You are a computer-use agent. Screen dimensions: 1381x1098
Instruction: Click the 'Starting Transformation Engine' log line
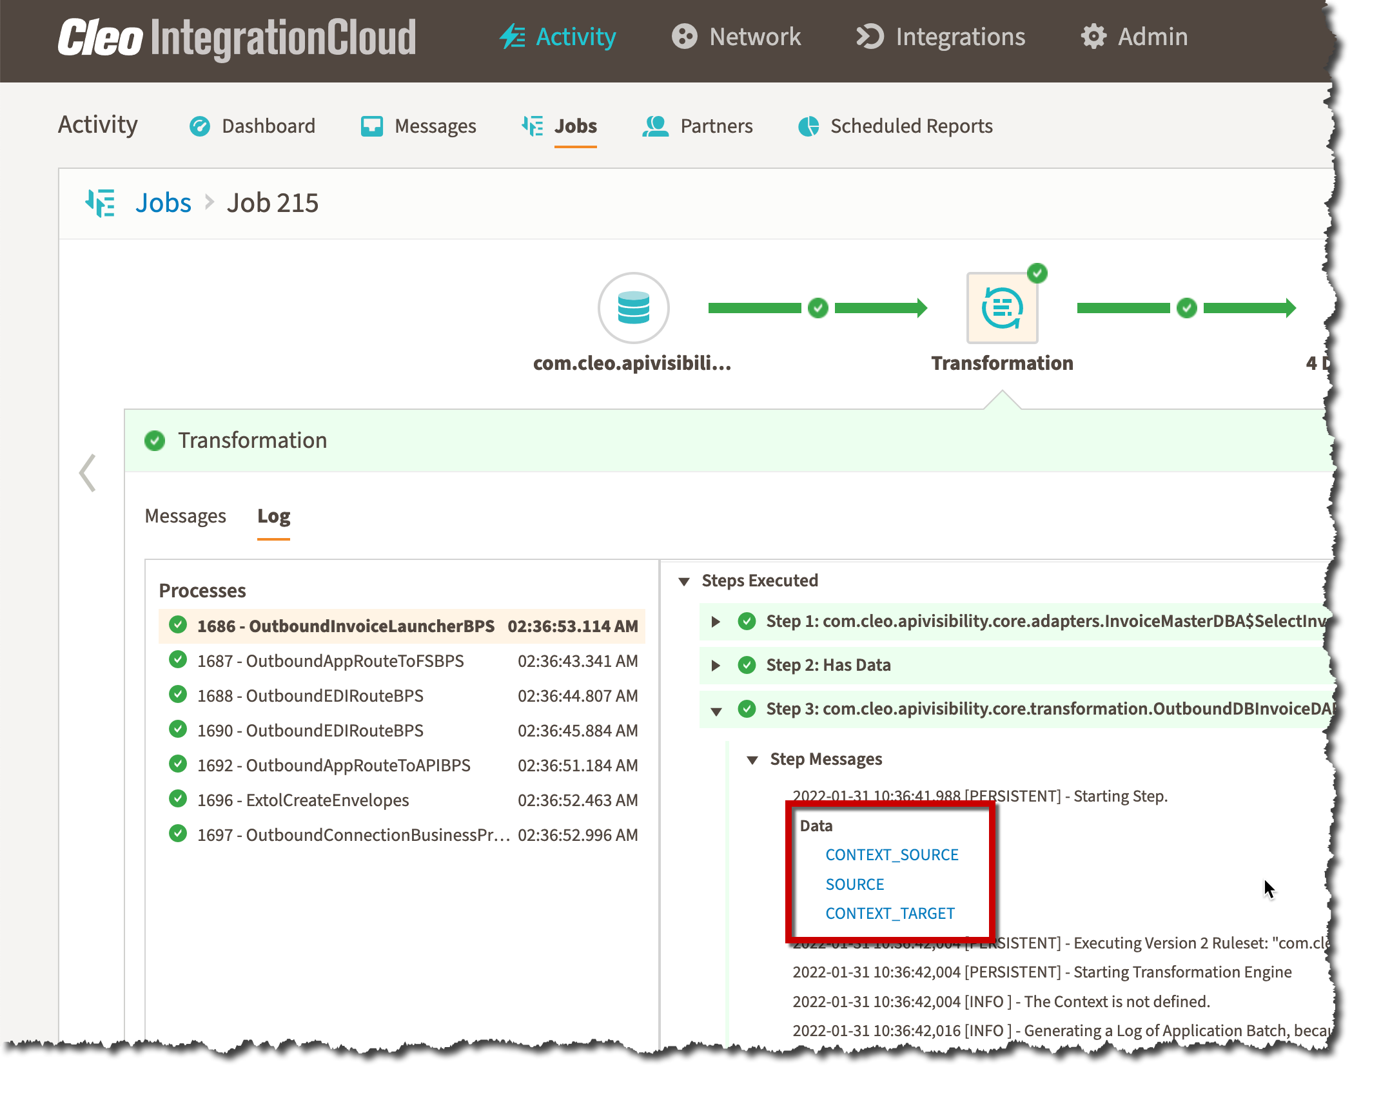click(x=1042, y=972)
